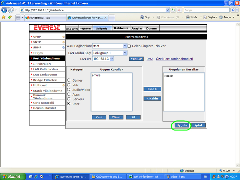Image resolution: width=240 pixels, height=180 pixels.
Task: Open Özel Port Yönlendirmeleri link
Action: pos(175,59)
